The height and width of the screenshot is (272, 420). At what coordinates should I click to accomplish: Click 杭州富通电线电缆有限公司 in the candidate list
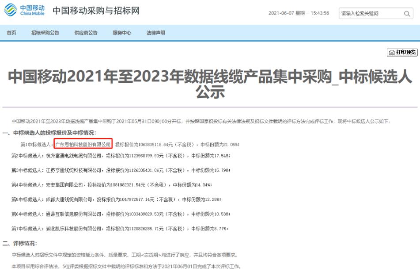pos(73,156)
